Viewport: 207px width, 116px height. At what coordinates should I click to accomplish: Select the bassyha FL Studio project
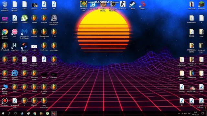pyautogui.click(x=44, y=19)
